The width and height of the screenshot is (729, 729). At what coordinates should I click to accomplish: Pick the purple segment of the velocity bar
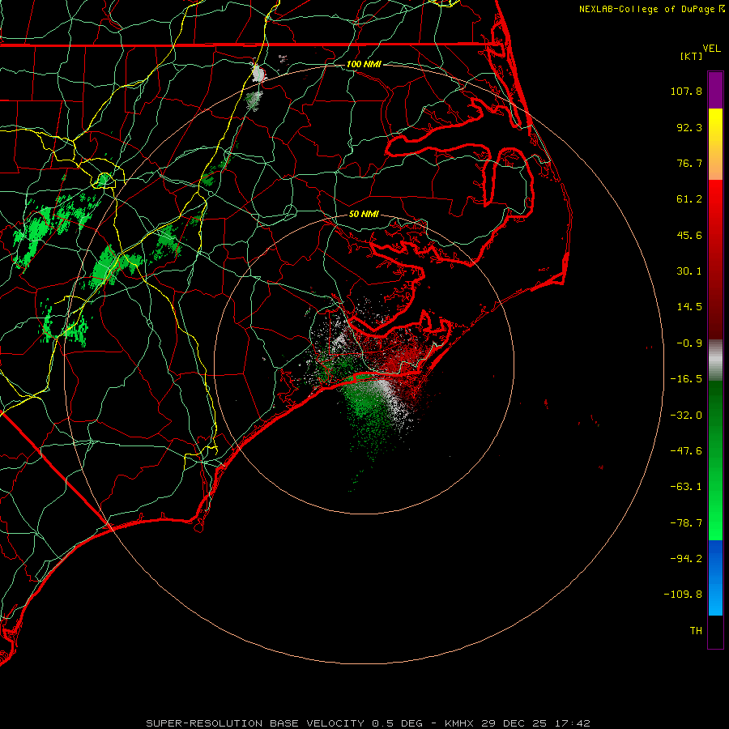[x=715, y=90]
